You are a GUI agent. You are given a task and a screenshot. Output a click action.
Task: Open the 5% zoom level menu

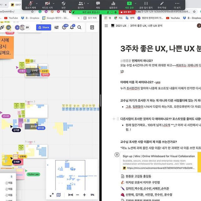[x=92, y=195]
